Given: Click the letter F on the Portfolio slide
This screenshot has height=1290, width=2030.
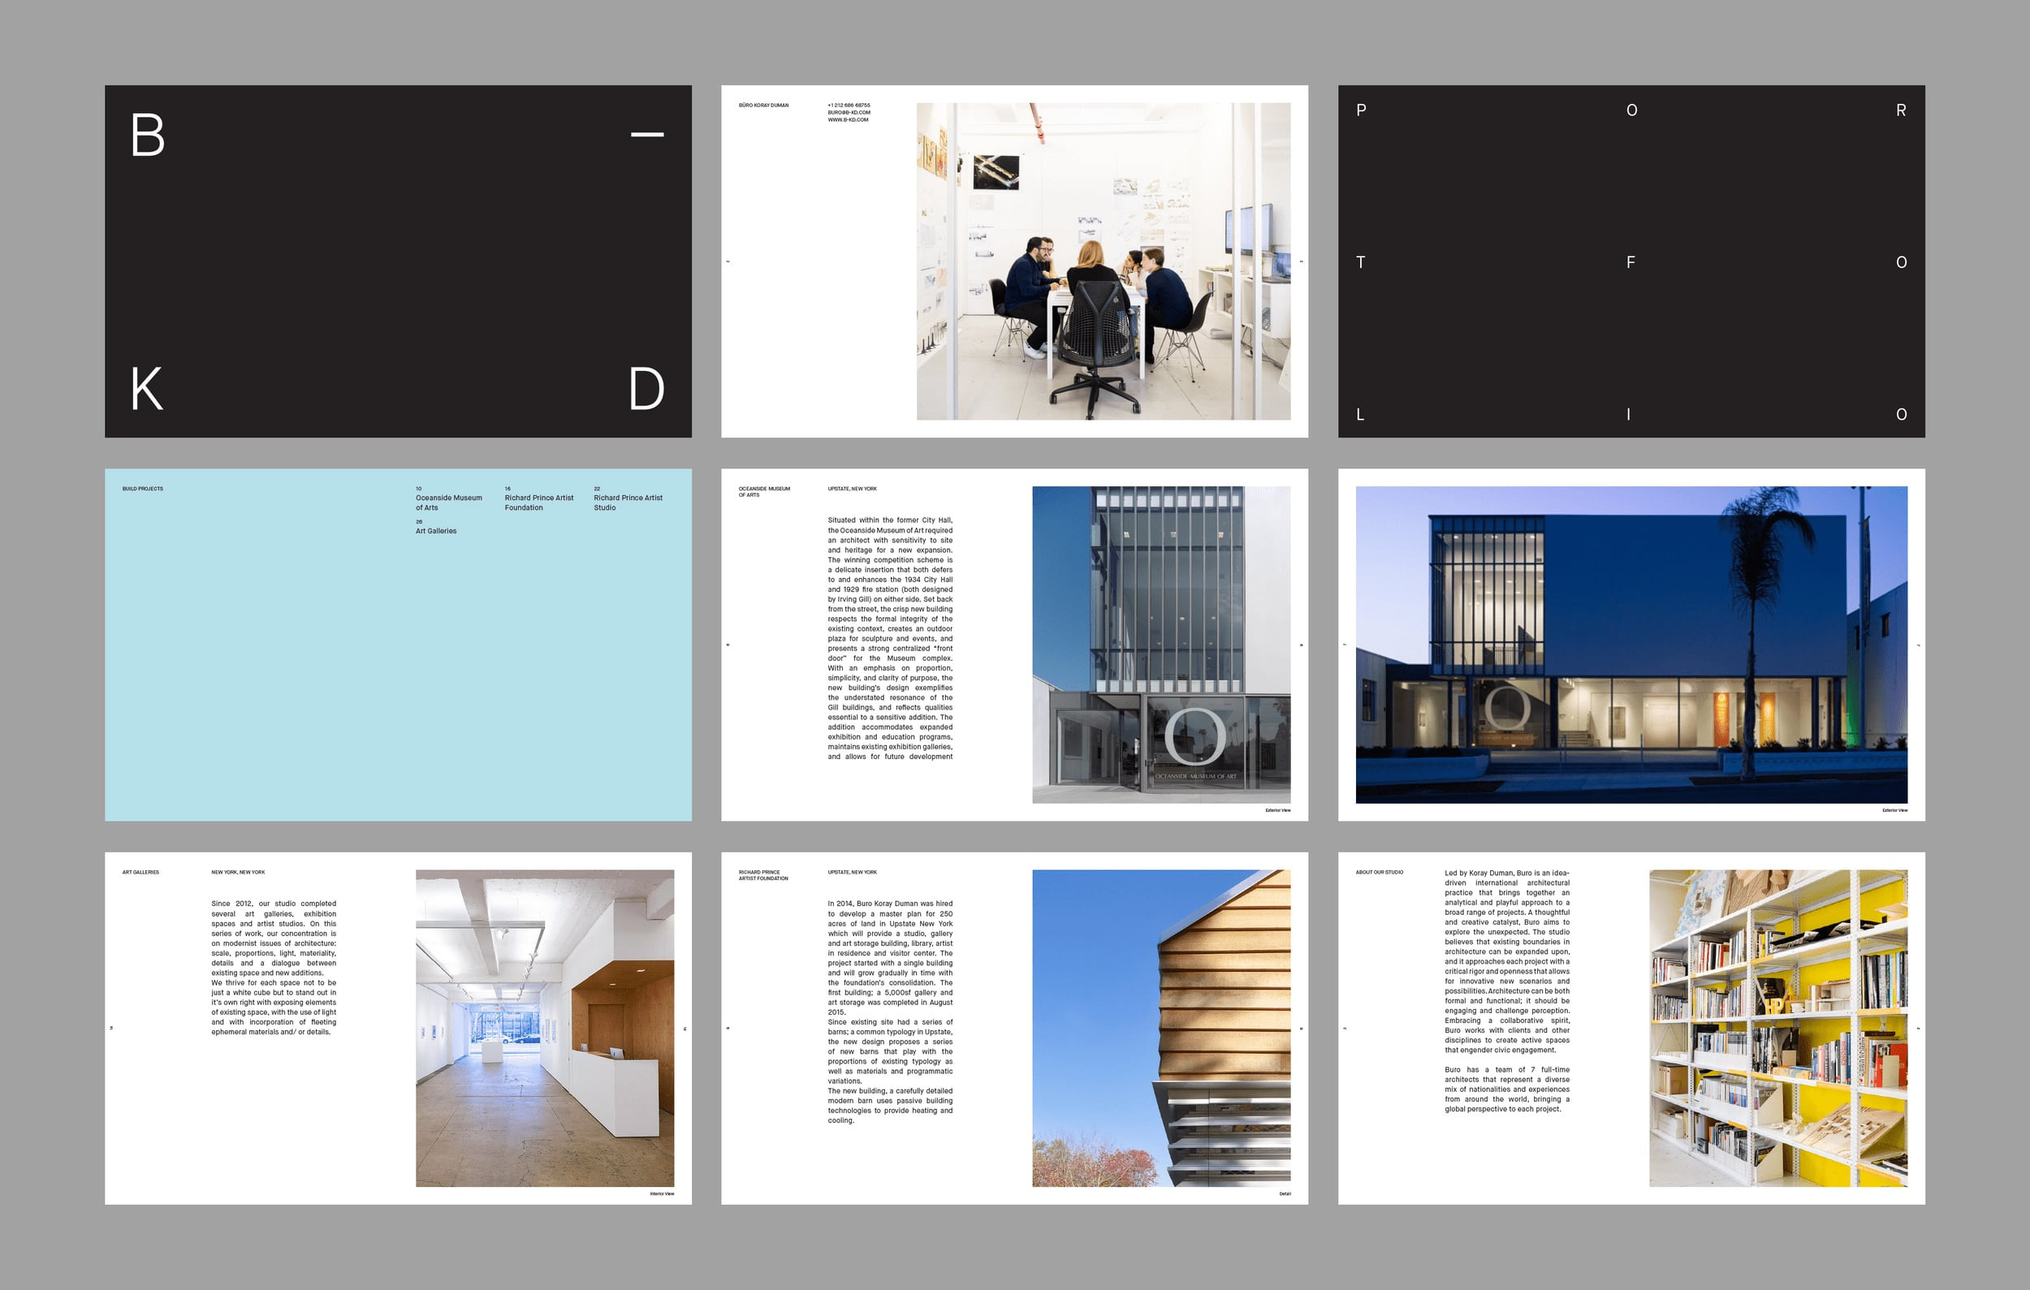Looking at the screenshot, I should point(1630,262).
